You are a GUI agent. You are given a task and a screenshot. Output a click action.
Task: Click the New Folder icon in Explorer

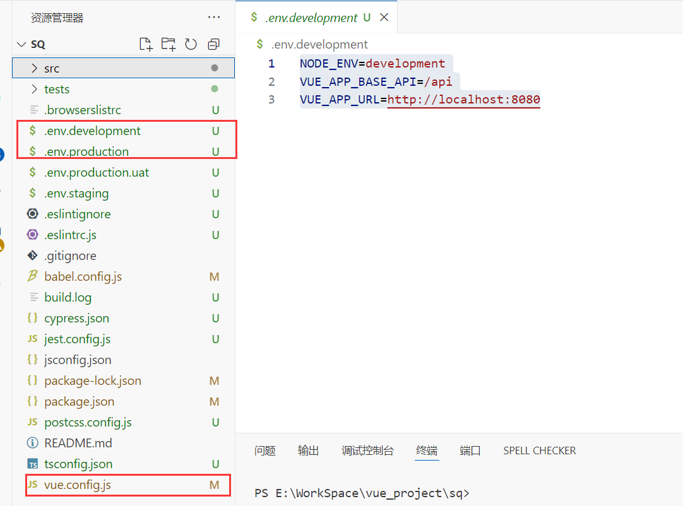(x=169, y=44)
